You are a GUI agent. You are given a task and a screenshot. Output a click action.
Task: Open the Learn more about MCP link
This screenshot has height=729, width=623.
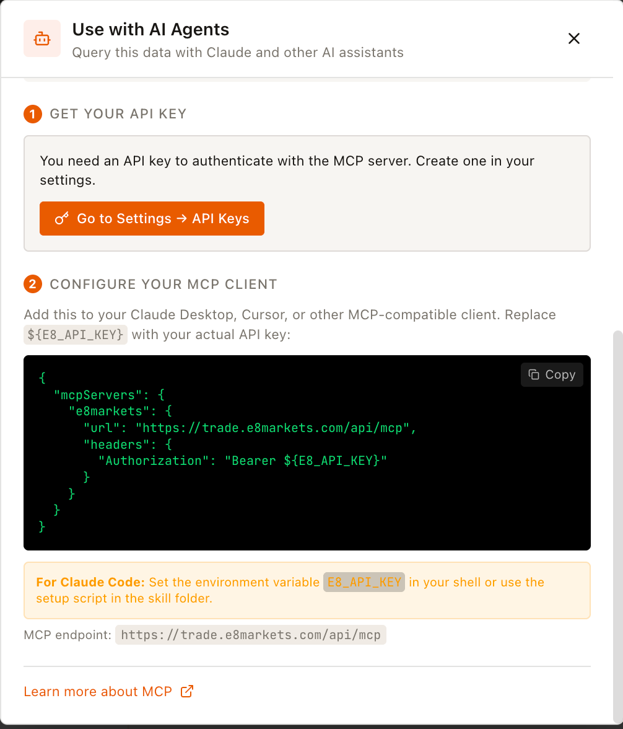[98, 691]
